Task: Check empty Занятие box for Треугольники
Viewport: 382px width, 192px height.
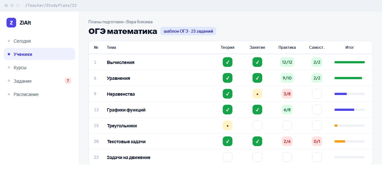Action: 257,125
